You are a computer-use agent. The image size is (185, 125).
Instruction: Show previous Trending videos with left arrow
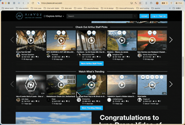(12, 84)
